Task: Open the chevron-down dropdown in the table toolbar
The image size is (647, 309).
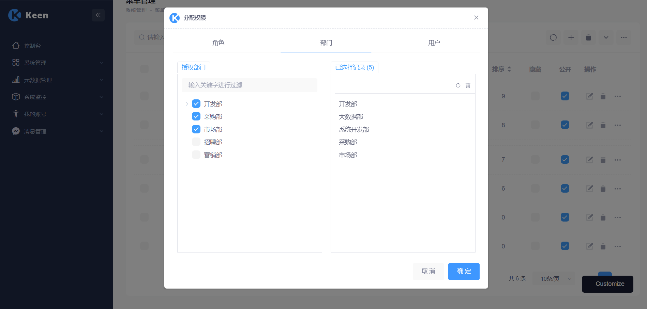Action: click(606, 37)
